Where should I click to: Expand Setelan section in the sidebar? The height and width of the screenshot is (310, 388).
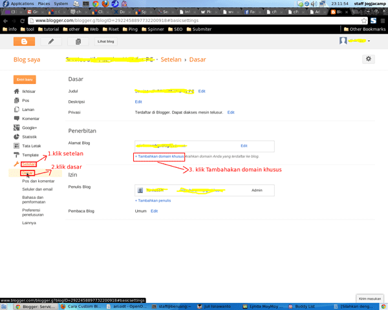(28, 164)
